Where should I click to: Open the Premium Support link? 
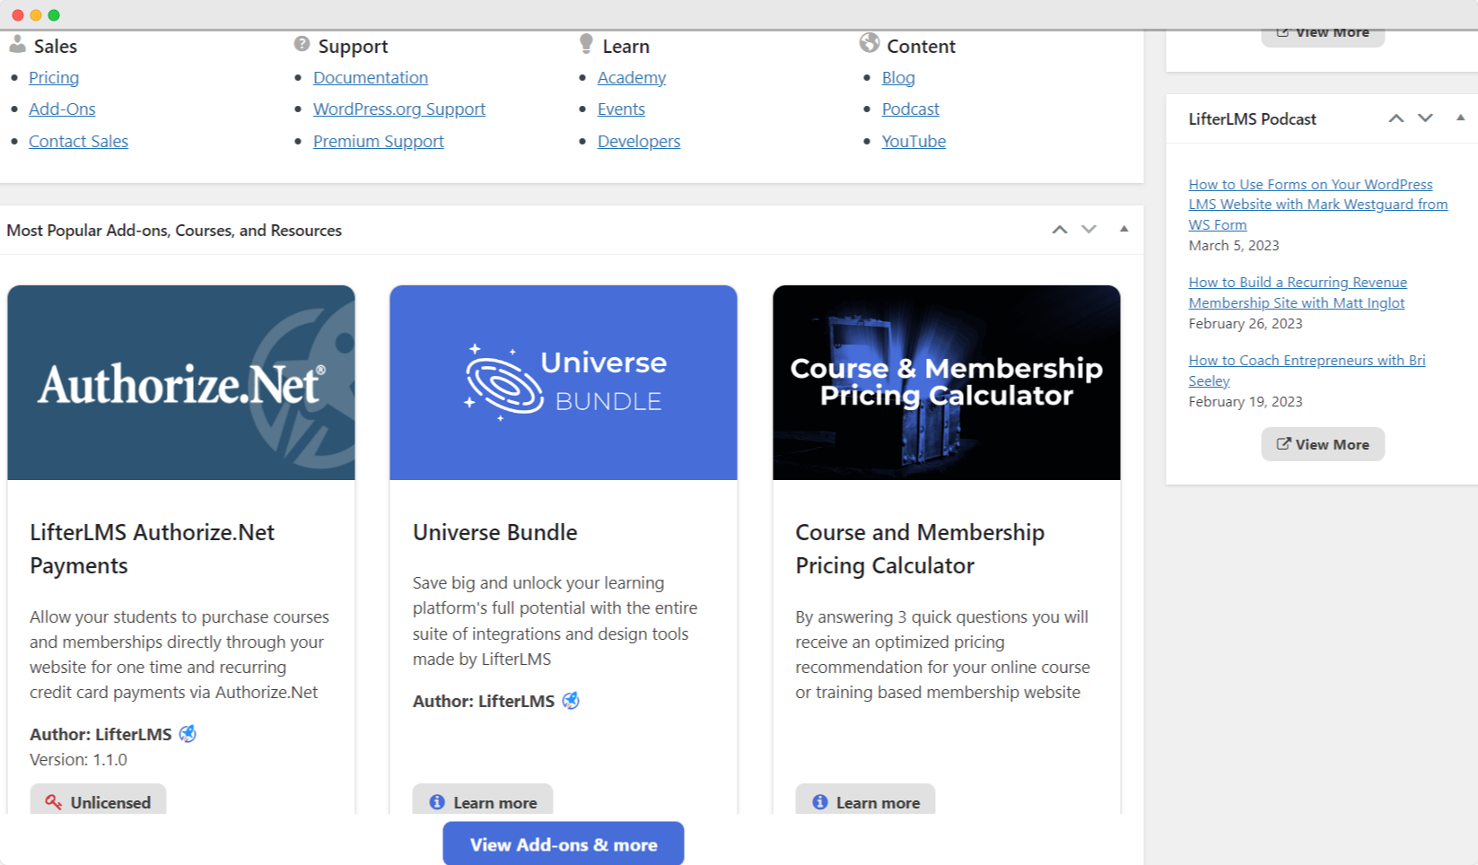379,141
